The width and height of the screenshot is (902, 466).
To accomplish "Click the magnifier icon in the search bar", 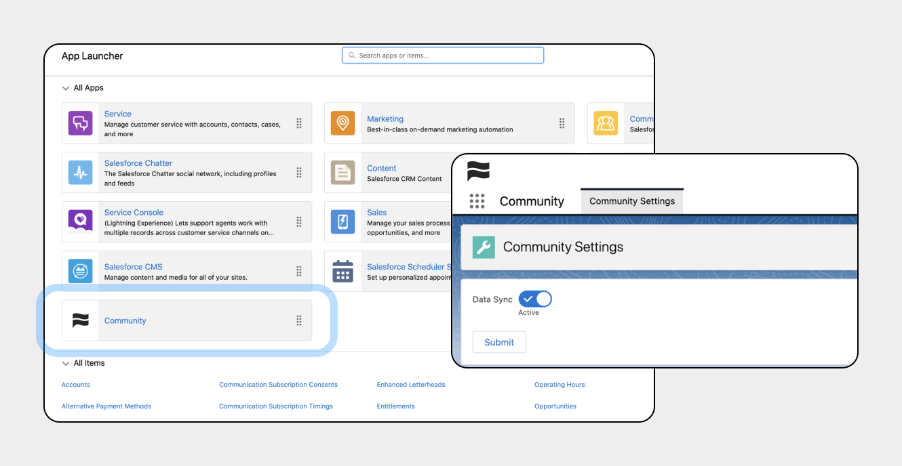I will pos(351,55).
